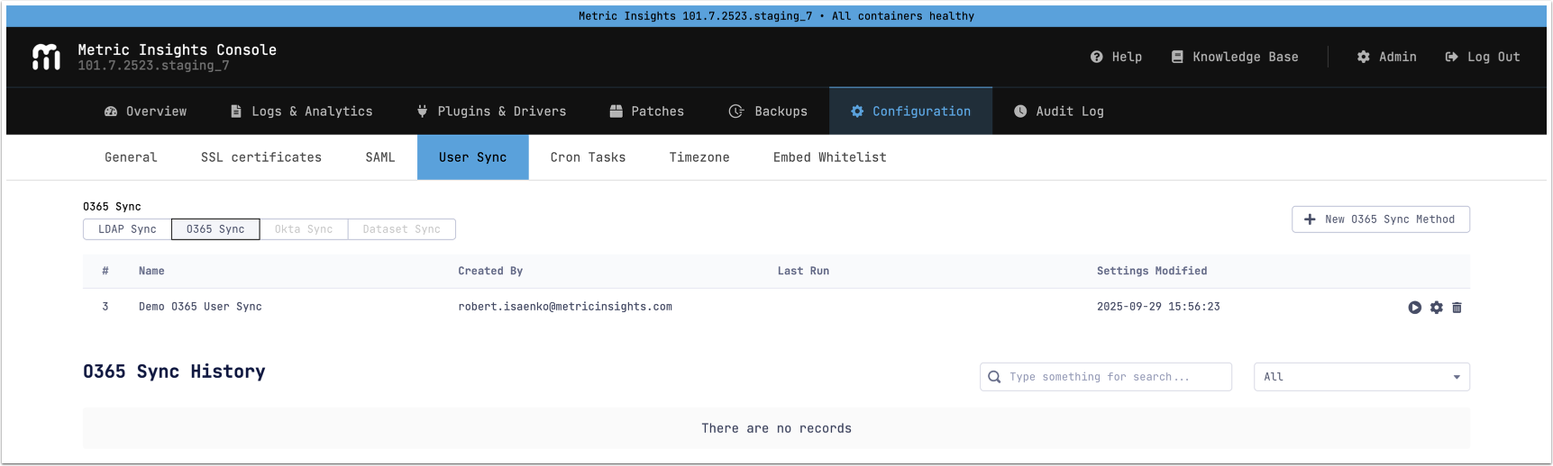This screenshot has height=466, width=1553.
Task: Click the Created By column header
Action: [x=490, y=271]
